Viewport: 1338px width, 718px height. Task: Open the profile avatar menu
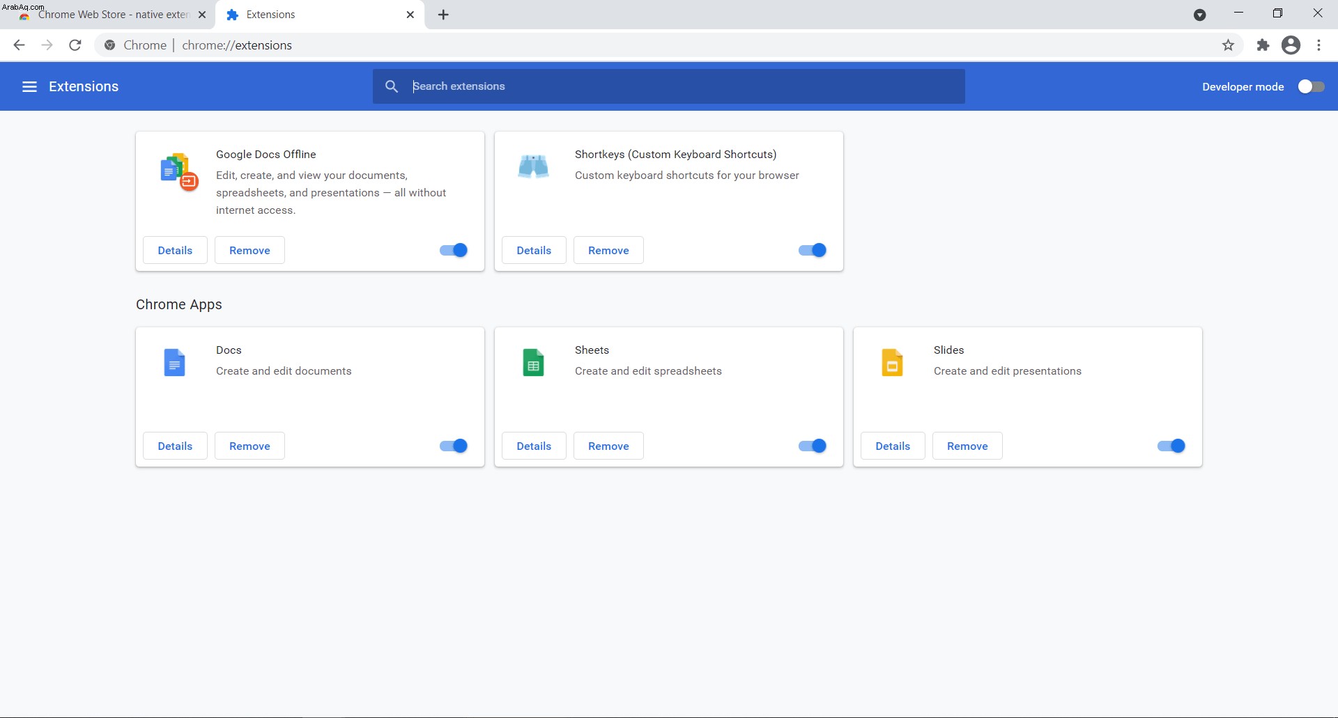pyautogui.click(x=1291, y=45)
